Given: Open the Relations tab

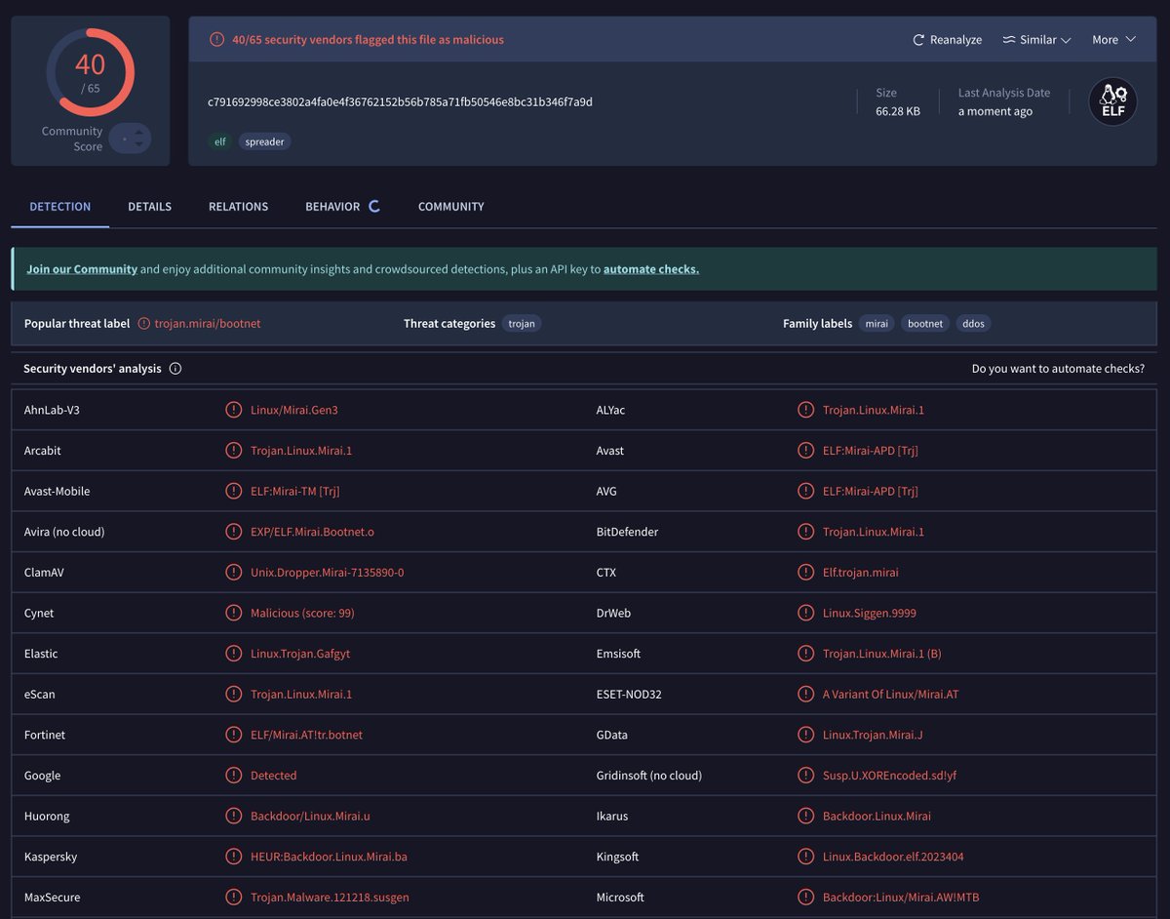Looking at the screenshot, I should click(x=238, y=207).
